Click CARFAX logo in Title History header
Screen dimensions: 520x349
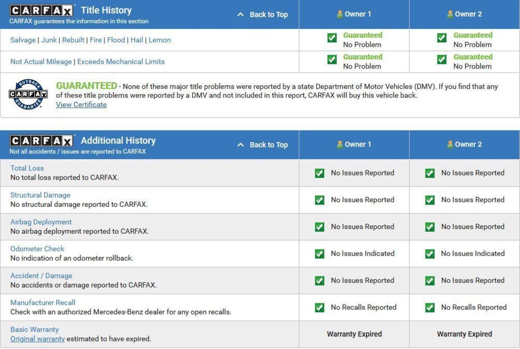point(42,11)
